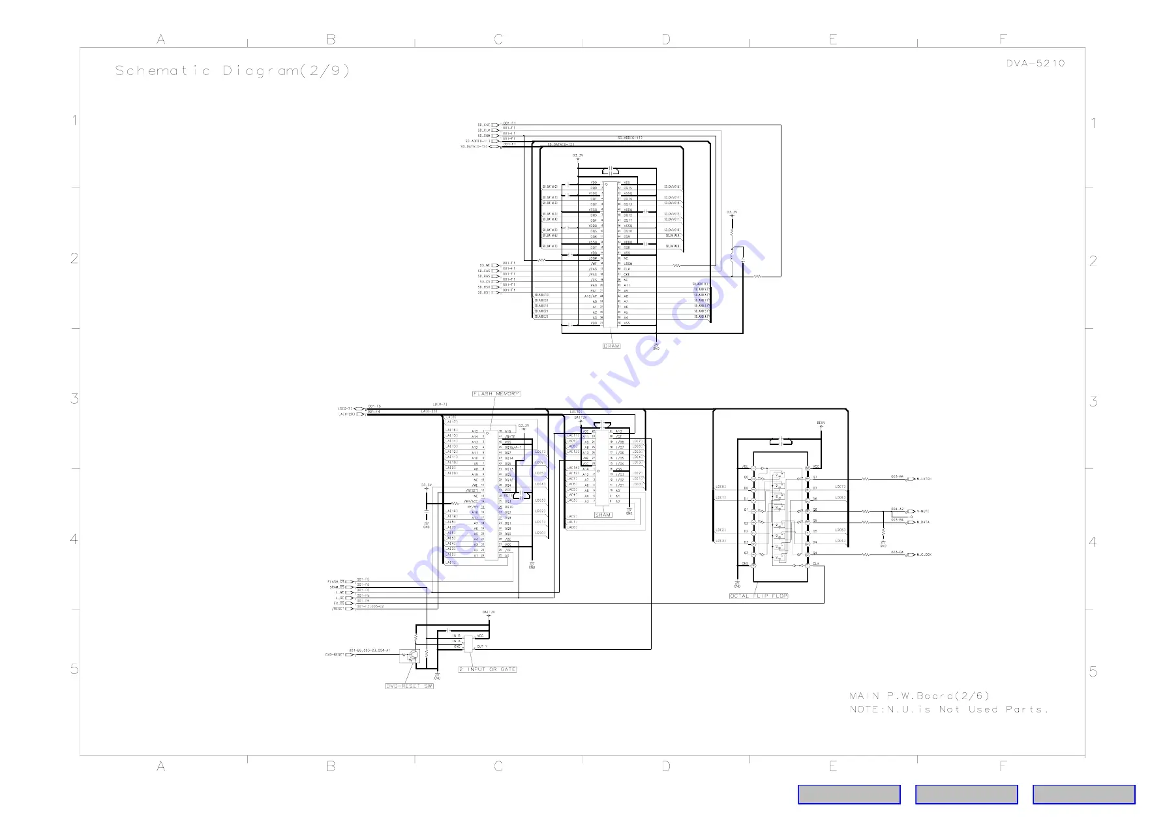
Task: Click the flash memory chip body
Action: [491, 494]
